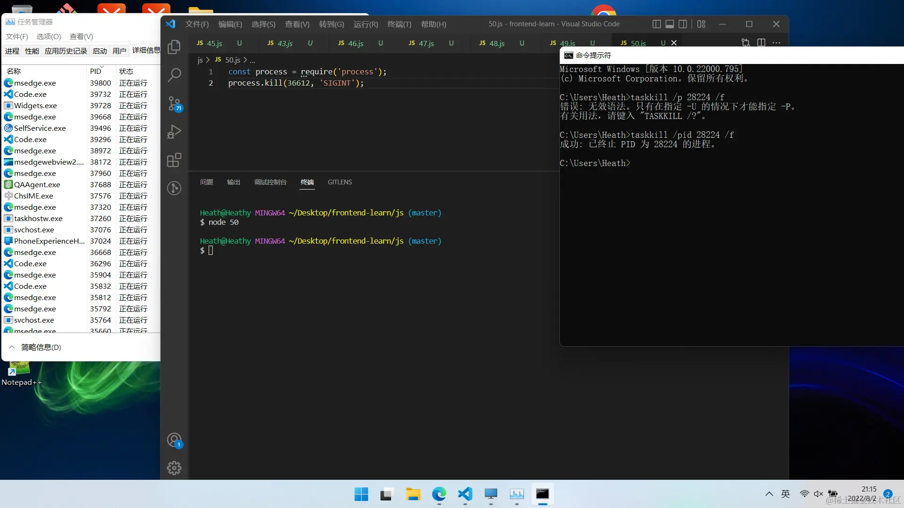Click the Accounts icon in activity bar

(x=174, y=440)
